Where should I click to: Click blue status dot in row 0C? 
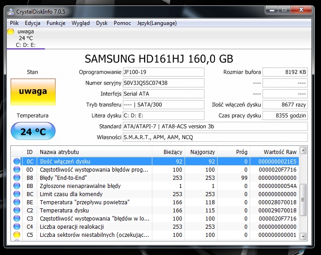(17, 161)
